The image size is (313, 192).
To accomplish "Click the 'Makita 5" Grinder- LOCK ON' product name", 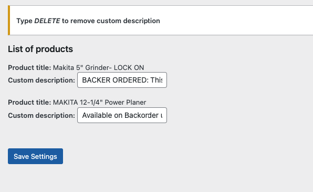I will tap(98, 68).
